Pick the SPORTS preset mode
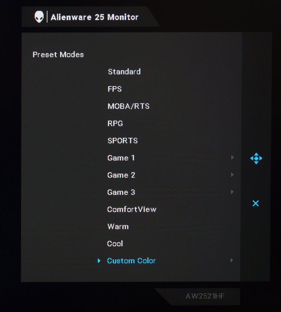 (123, 141)
